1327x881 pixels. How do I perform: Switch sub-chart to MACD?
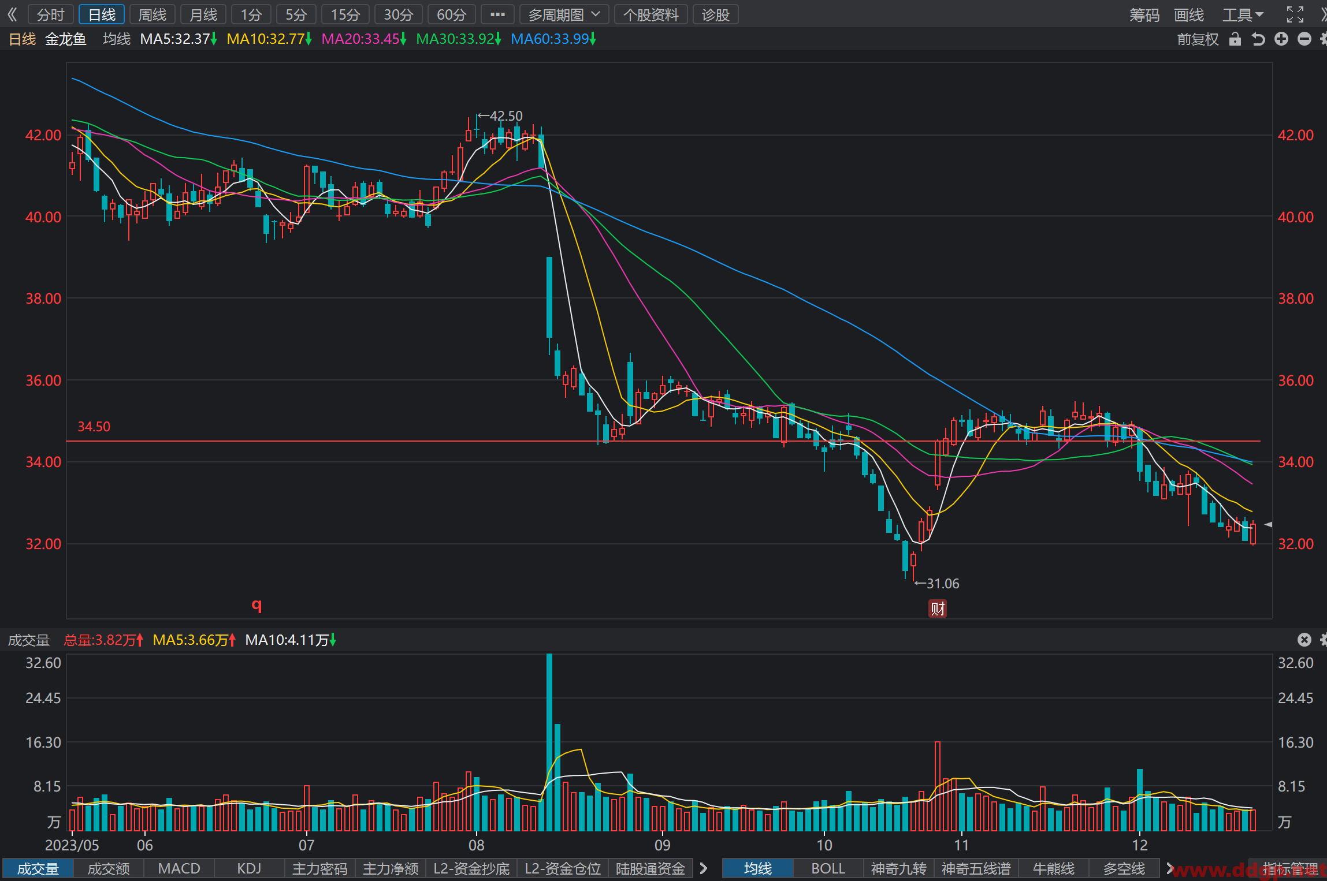179,868
